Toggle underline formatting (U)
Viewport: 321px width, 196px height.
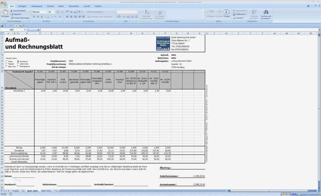click(42, 17)
